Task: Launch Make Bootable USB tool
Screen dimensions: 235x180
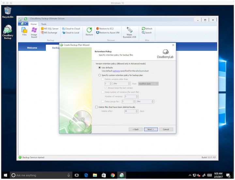Action: [130, 32]
